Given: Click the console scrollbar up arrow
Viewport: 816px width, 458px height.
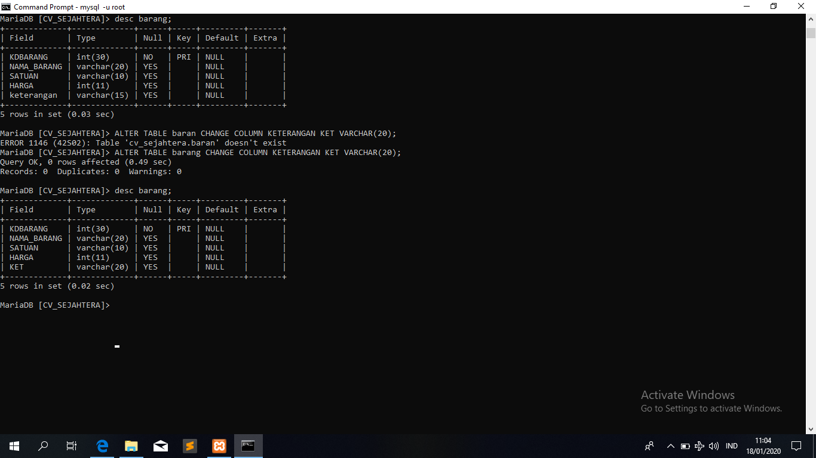Looking at the screenshot, I should (x=811, y=19).
